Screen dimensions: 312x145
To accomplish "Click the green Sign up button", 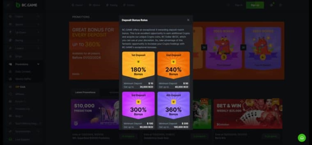I will point(255,5).
